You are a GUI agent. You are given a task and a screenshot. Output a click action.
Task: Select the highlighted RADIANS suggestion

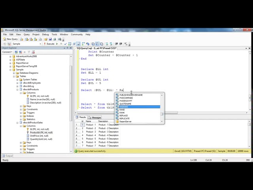138,107
